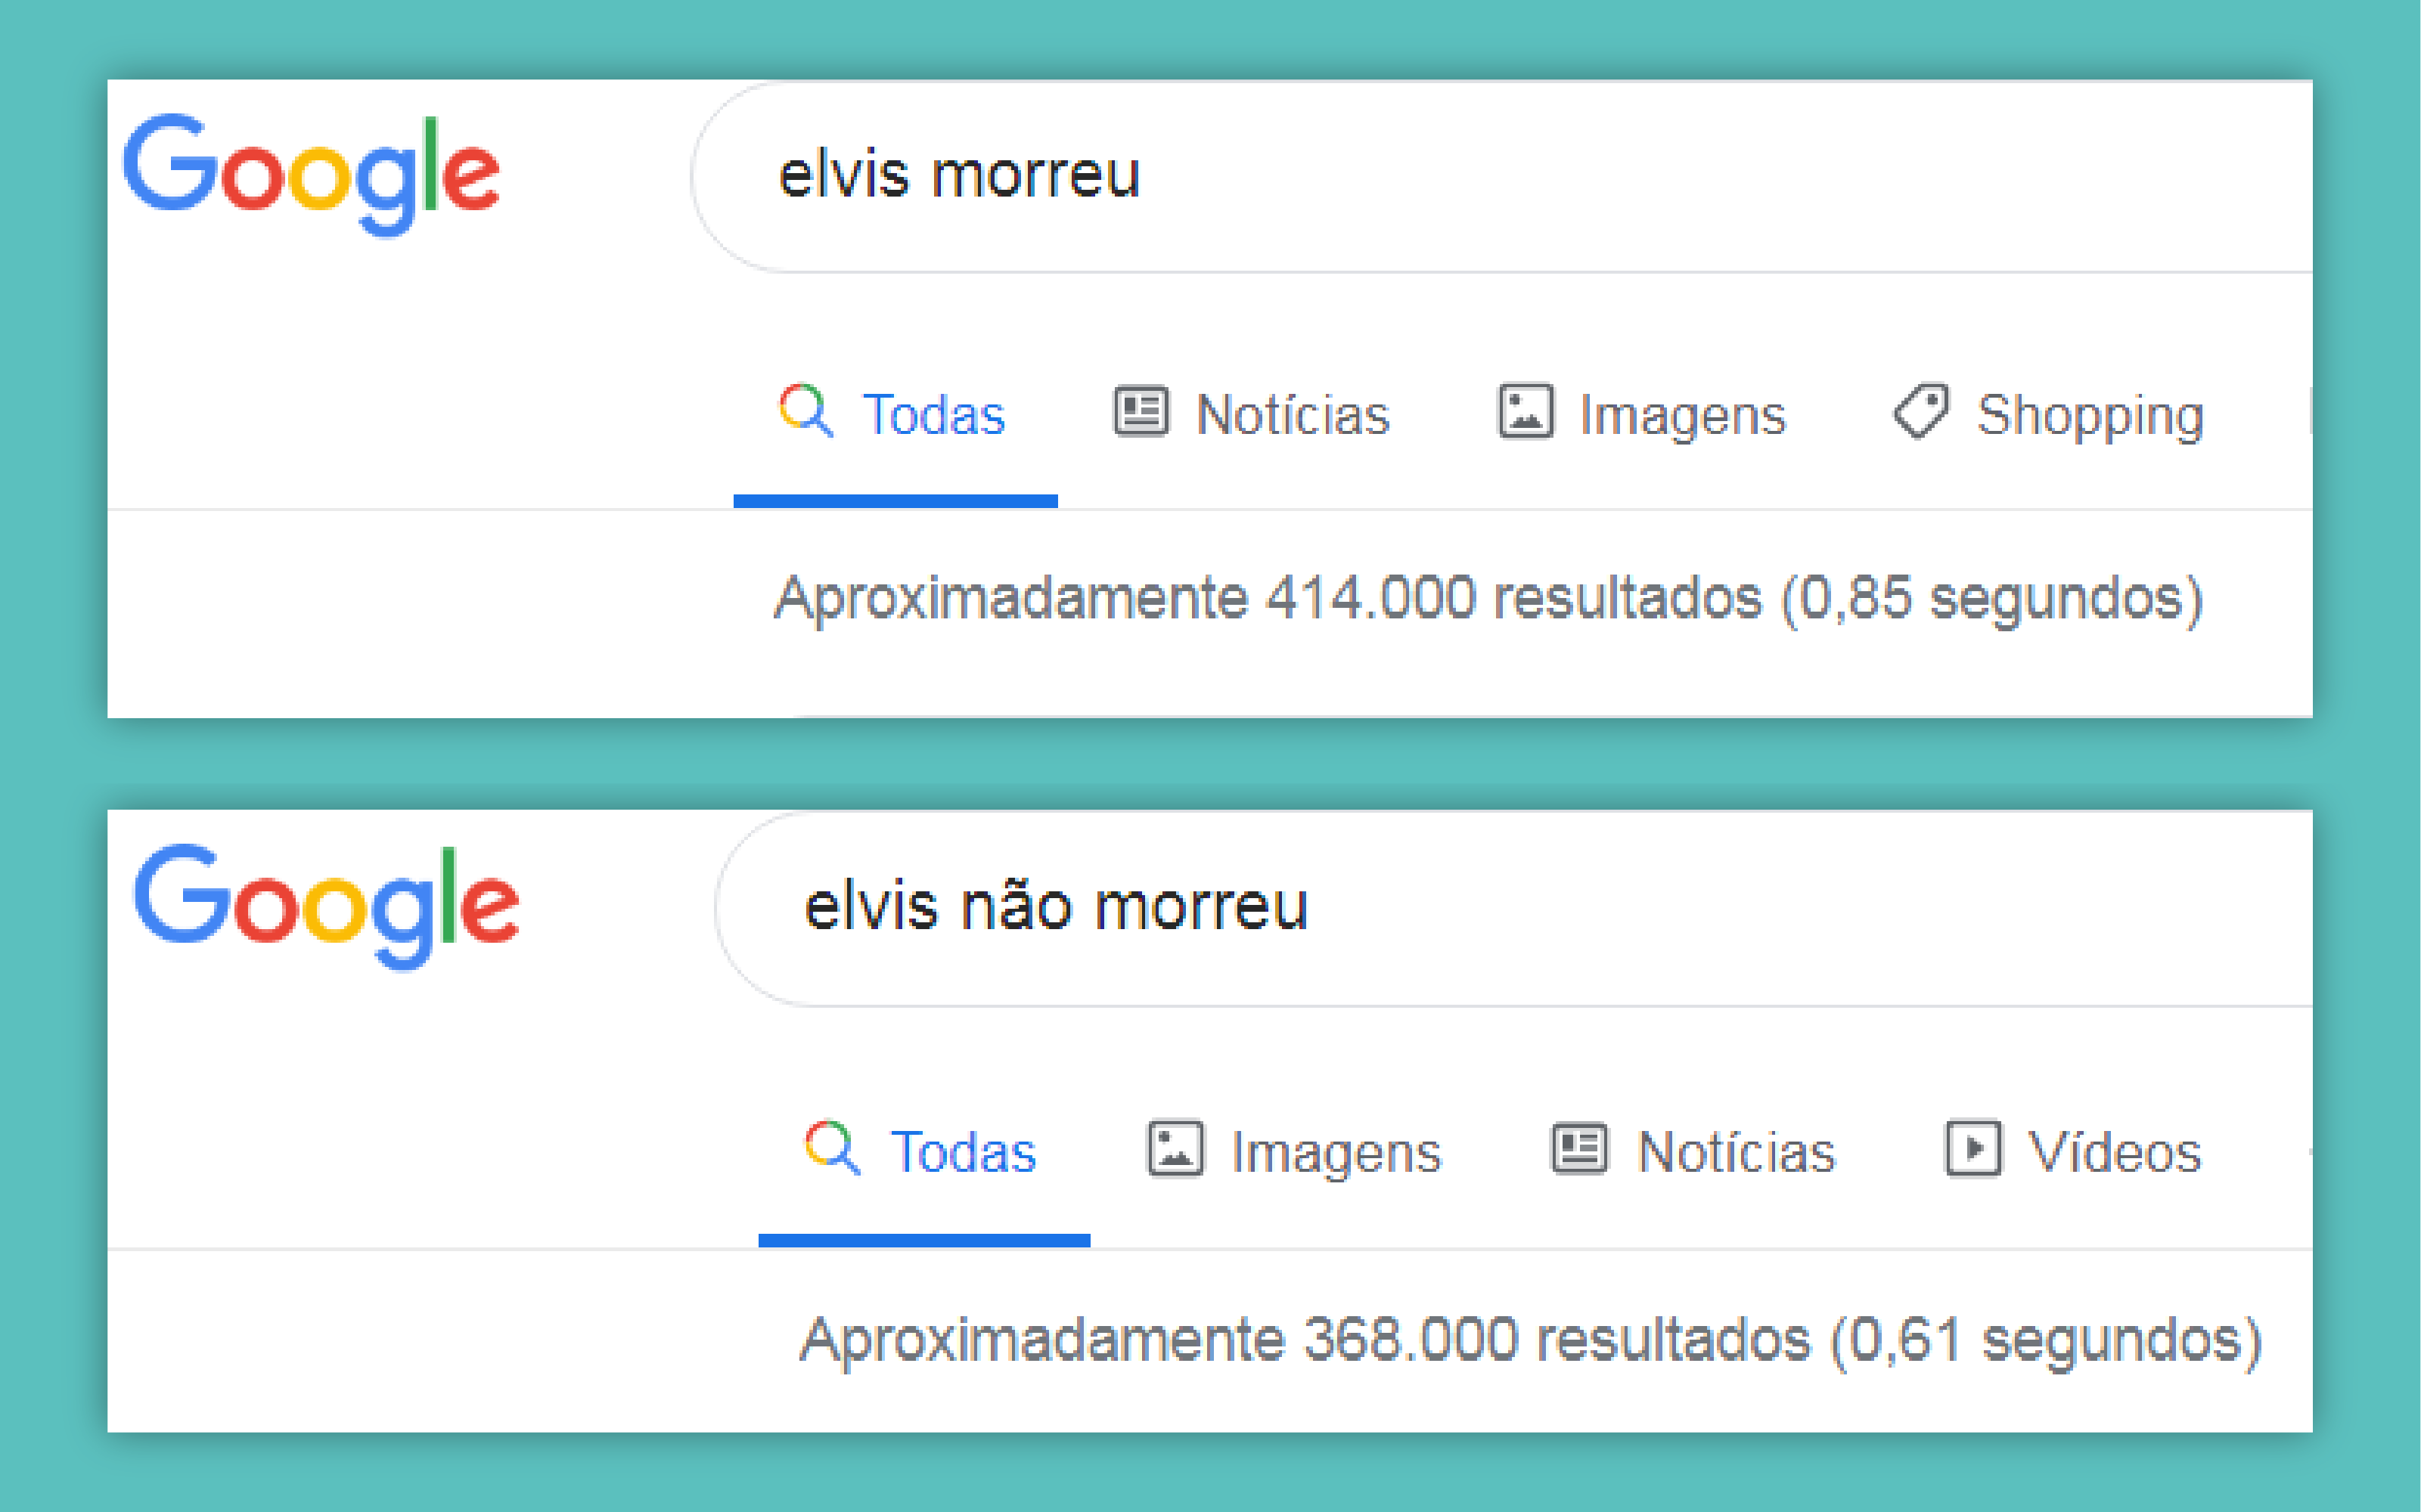
Task: Select the Todas tab label under 'elvis morreu'
Action: 933,414
